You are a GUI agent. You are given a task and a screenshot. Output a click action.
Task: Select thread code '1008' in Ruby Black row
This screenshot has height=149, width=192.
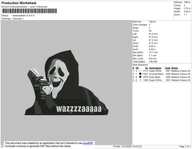point(168,77)
